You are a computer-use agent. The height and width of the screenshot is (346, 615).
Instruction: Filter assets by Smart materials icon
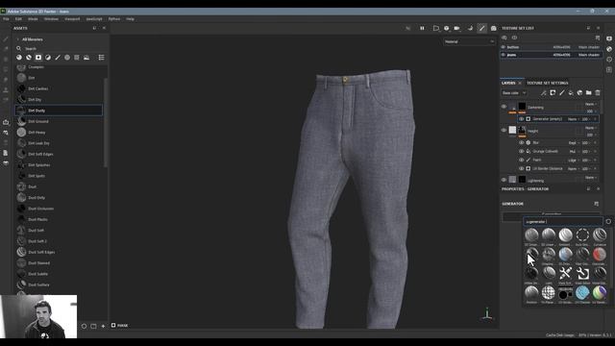29,58
